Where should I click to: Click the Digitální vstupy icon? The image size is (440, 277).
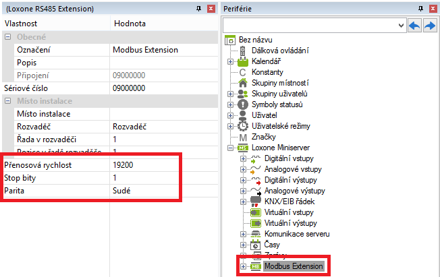coord(255,158)
